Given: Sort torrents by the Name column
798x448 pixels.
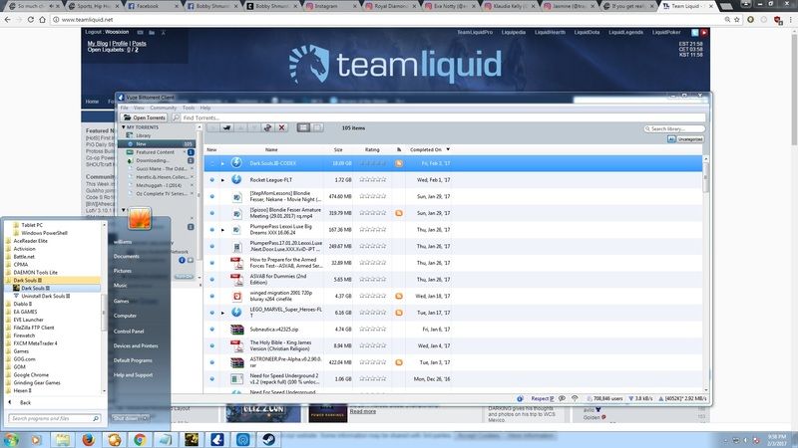Looking at the screenshot, I should tap(271, 150).
